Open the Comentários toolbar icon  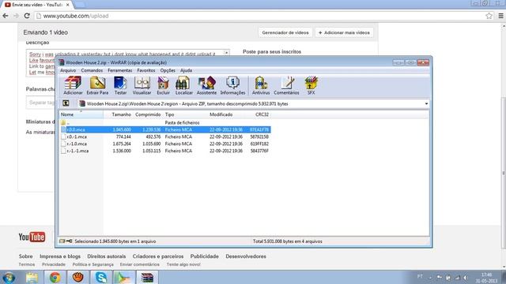(x=286, y=85)
